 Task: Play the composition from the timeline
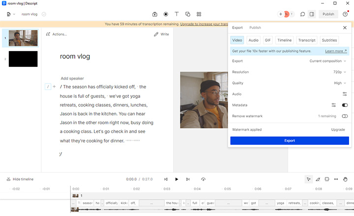pos(177,179)
